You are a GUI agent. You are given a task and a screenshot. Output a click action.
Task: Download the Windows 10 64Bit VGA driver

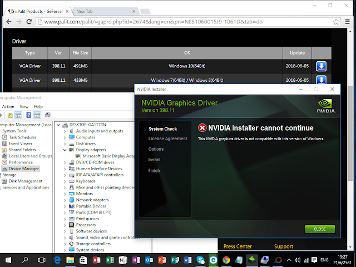coord(322,66)
